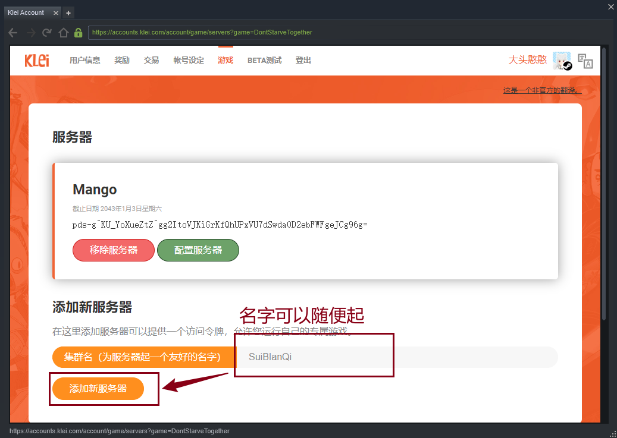Open the 交易 menu item
617x438 pixels.
pos(151,60)
